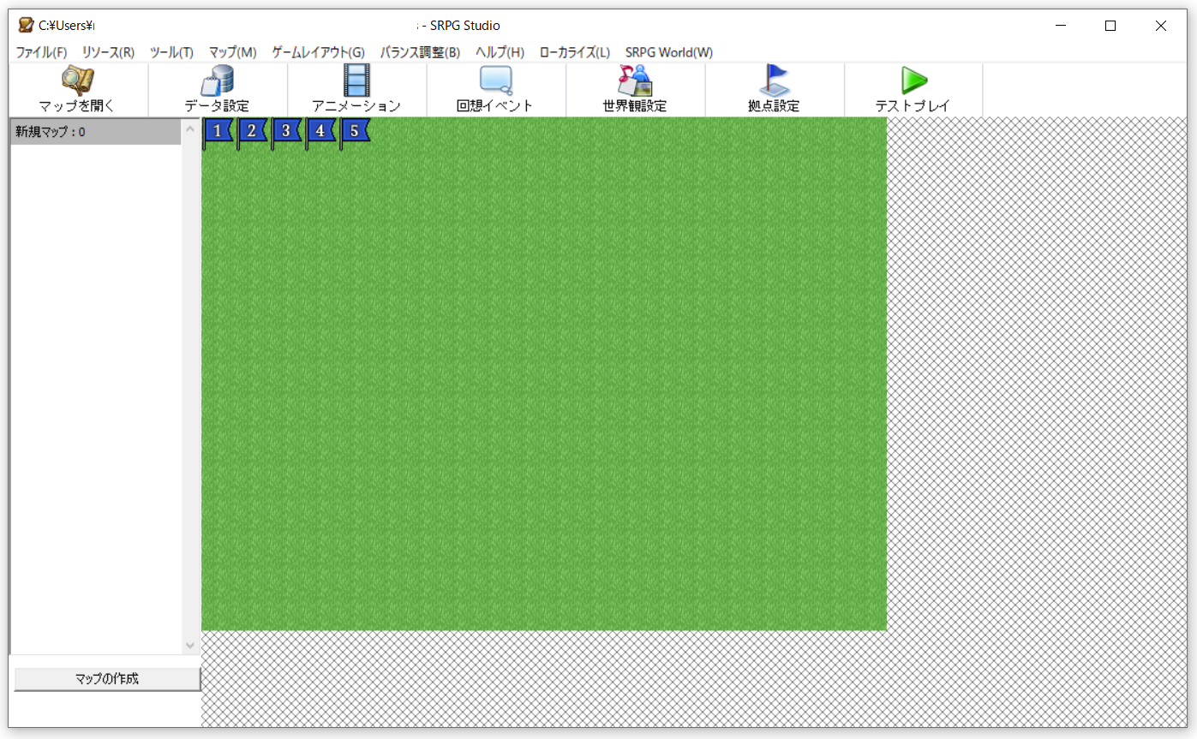Click the 回想イベント speech bubble icon
Image resolution: width=1197 pixels, height=739 pixels.
(495, 81)
